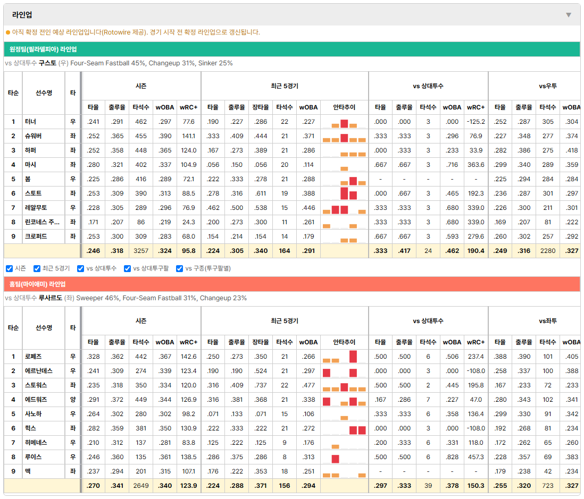Toggle the 시즌 checkbox
Screen dimensions: 584x499
coord(10,268)
